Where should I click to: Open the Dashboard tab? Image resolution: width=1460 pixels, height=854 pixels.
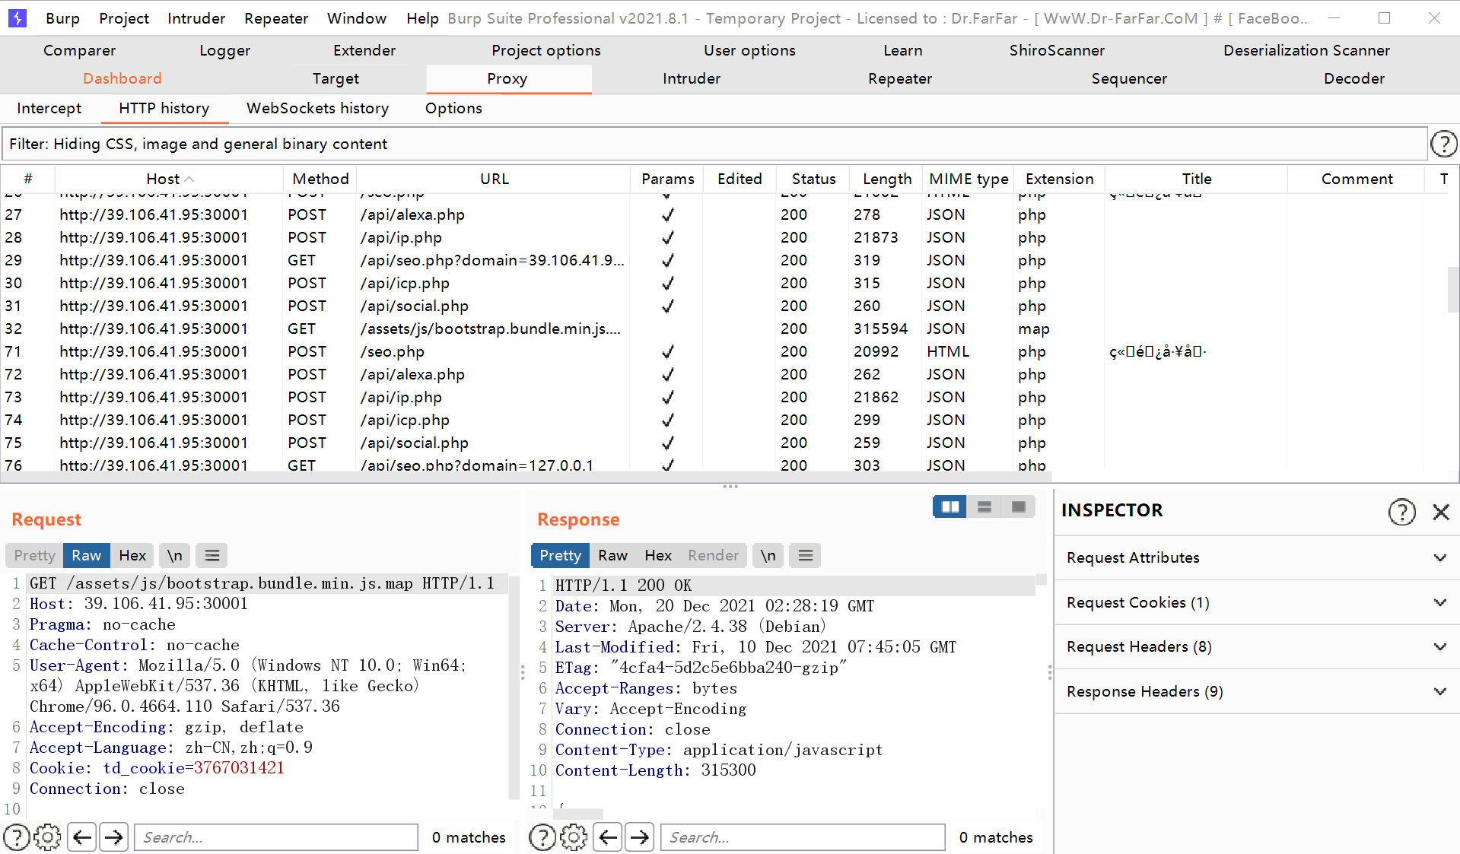[x=122, y=78]
